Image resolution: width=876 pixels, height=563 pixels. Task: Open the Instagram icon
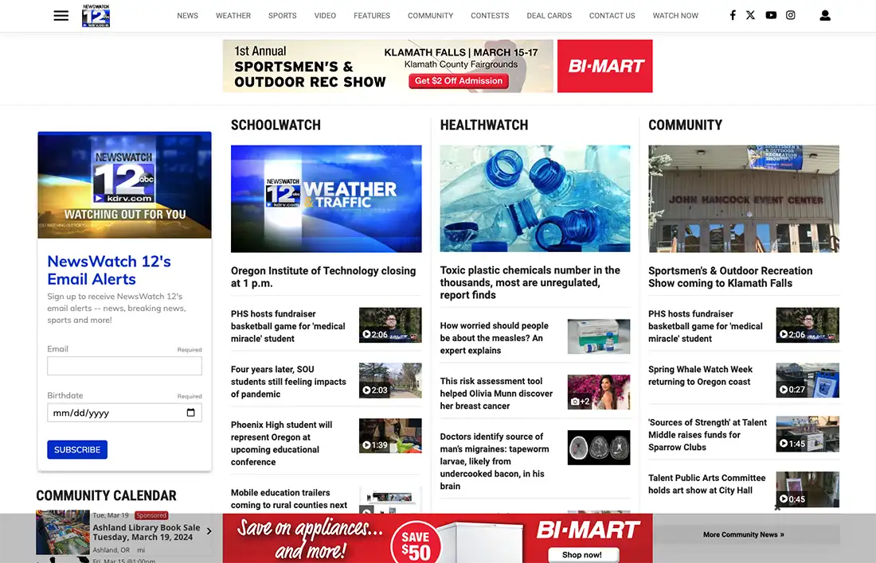tap(791, 15)
